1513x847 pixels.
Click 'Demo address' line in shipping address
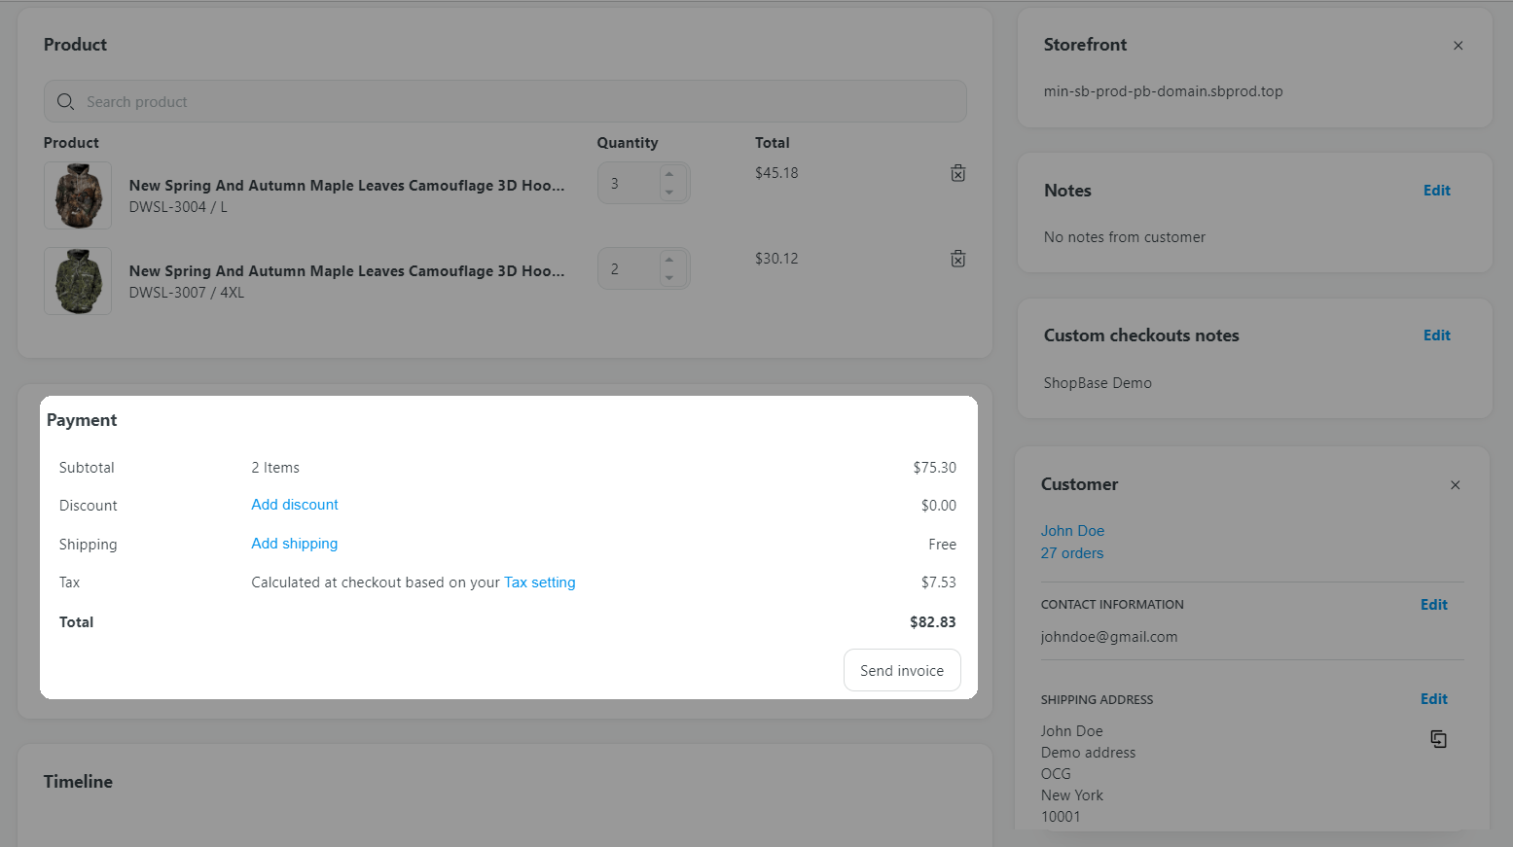pos(1088,753)
